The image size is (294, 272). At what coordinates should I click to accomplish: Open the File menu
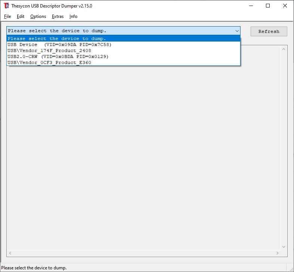pos(7,16)
